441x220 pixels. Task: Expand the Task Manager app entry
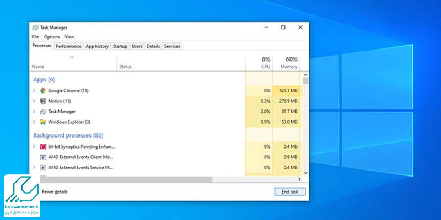34,112
